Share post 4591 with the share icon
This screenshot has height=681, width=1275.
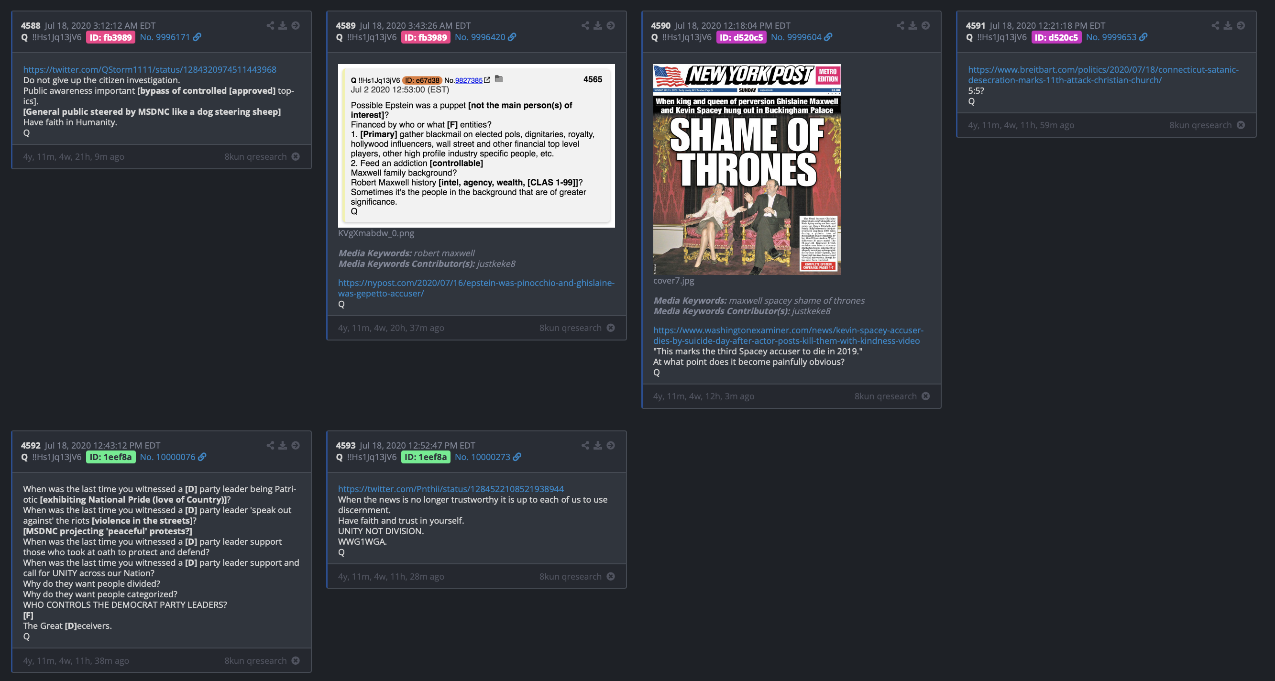click(1216, 25)
